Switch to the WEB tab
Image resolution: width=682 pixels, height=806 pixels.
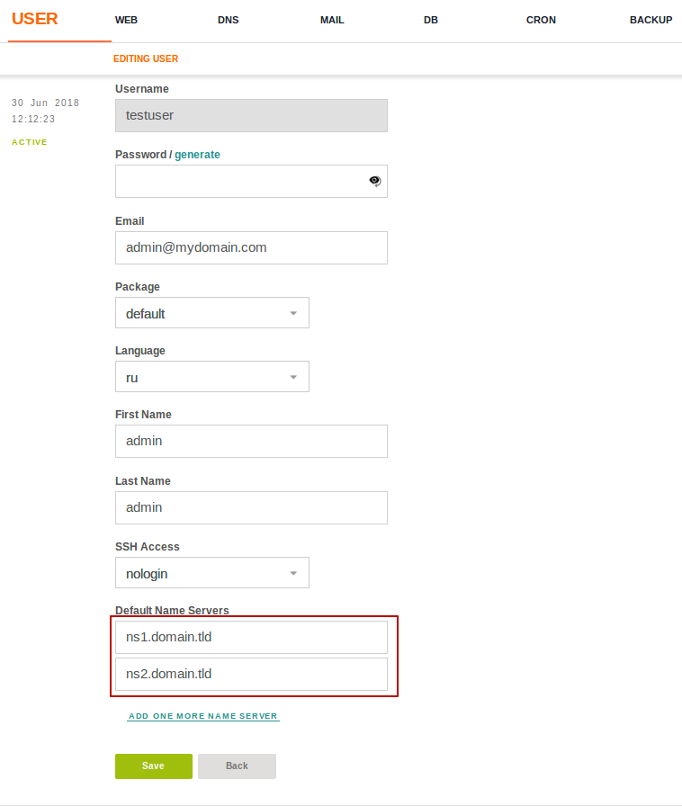tap(126, 20)
